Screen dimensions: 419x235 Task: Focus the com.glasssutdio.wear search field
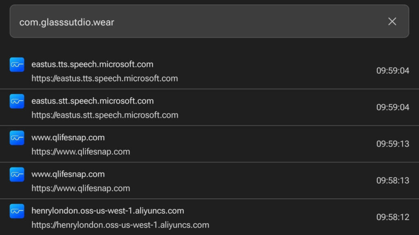tap(209, 21)
